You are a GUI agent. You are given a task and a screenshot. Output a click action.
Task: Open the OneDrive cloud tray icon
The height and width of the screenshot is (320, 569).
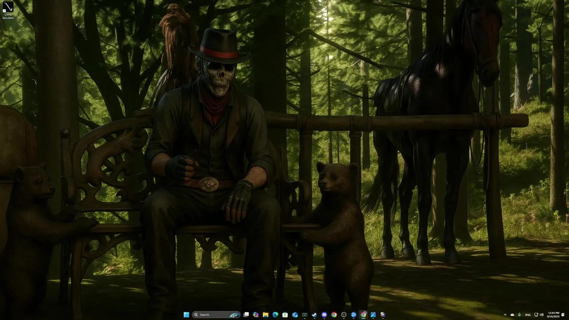point(512,315)
